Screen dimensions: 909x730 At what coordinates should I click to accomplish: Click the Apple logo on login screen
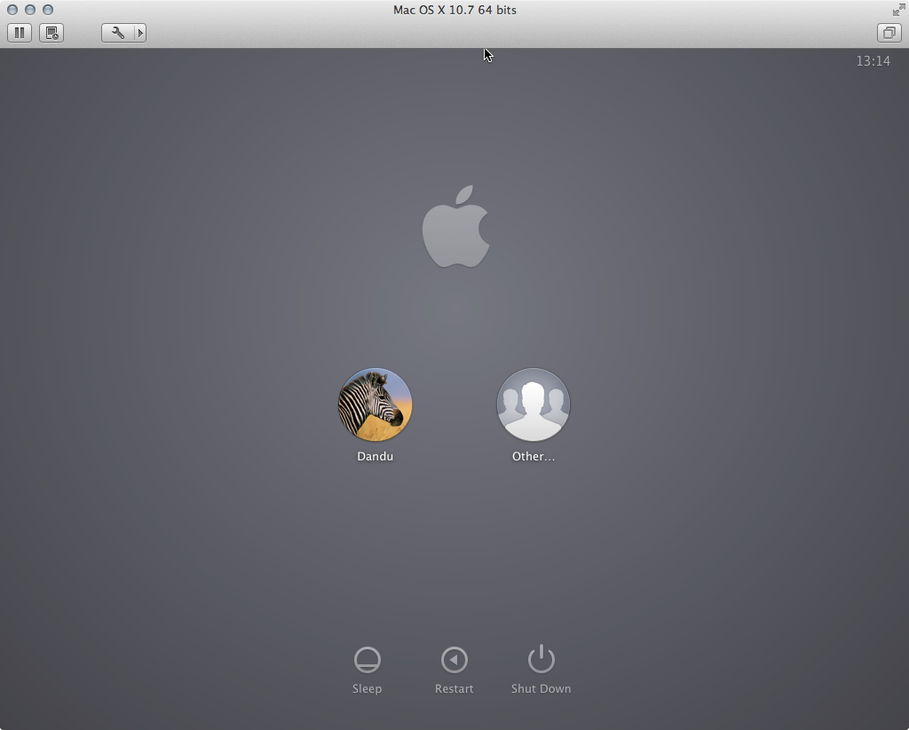(455, 227)
